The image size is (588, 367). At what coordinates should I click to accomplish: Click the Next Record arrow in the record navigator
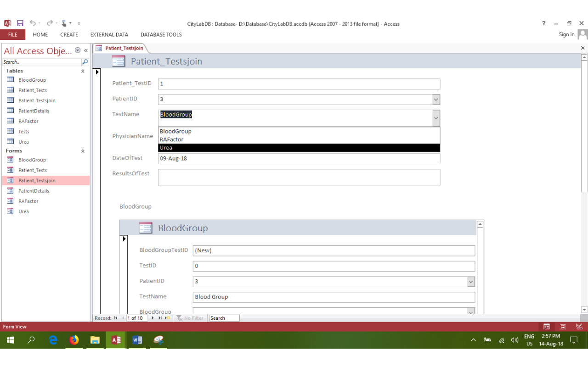152,318
